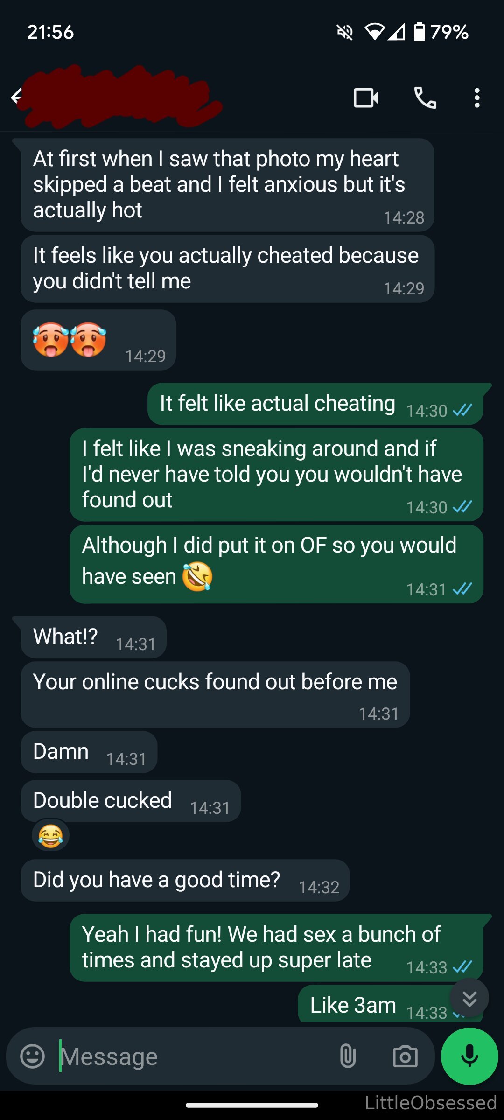
Task: Open the three-dot overflow menu
Action: click(476, 98)
